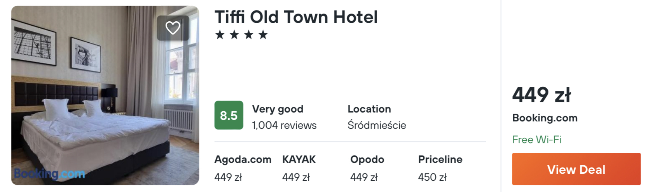Click Booking.com watermark on photo

tap(49, 174)
